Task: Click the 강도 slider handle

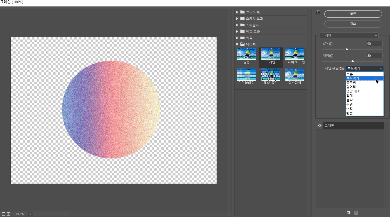Action: 347,49
